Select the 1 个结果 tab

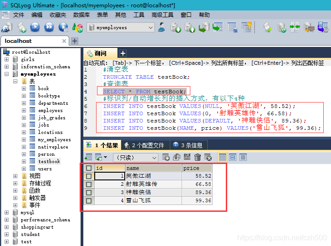click(102, 145)
